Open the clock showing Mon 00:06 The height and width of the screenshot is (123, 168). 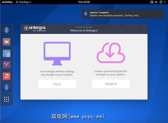(84, 2)
